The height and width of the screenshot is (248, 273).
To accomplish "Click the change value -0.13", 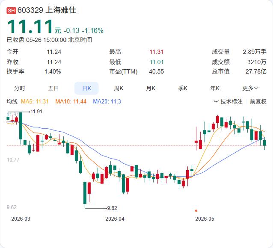I will 71,31.
